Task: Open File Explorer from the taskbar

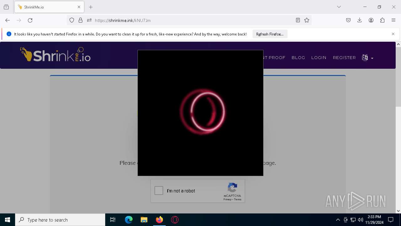Action: click(x=144, y=220)
